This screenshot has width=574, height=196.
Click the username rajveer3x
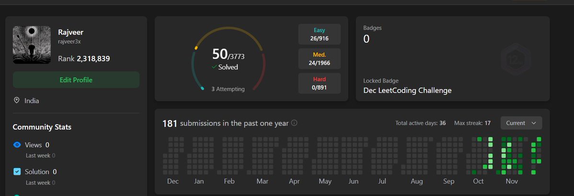pos(69,42)
